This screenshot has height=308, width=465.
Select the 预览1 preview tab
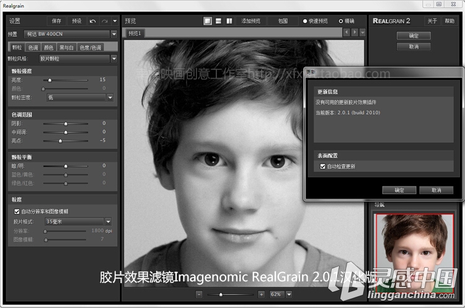[135, 33]
